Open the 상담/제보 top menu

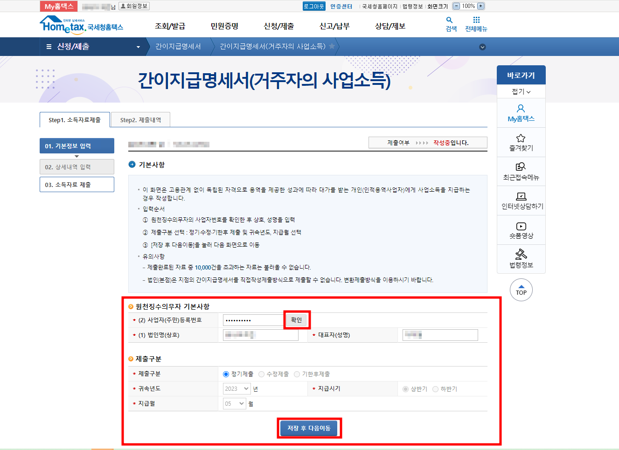coord(390,26)
